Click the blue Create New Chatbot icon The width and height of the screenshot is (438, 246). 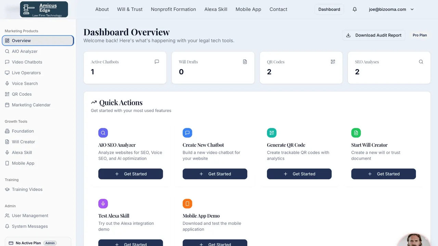point(188,133)
